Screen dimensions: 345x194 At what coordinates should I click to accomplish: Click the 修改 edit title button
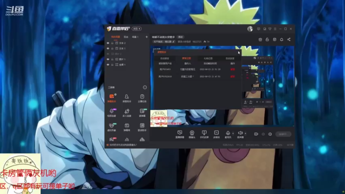pyautogui.click(x=180, y=37)
